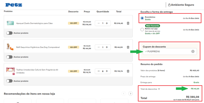Open Toalhas Umedecidas Cafuné product thumbnail

point(11,71)
